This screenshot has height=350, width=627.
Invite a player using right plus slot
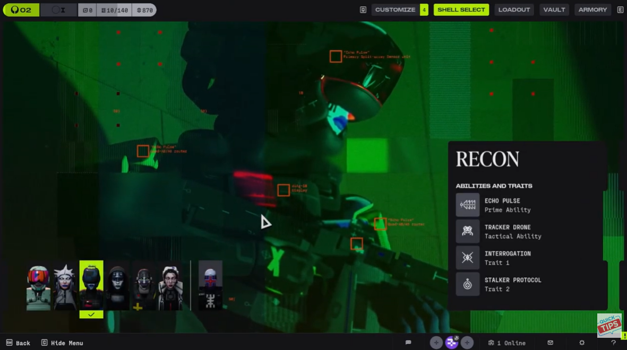coord(467,343)
